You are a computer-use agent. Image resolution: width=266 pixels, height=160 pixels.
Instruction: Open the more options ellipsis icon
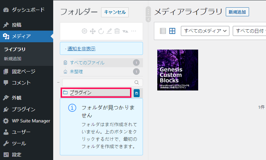click(x=134, y=31)
